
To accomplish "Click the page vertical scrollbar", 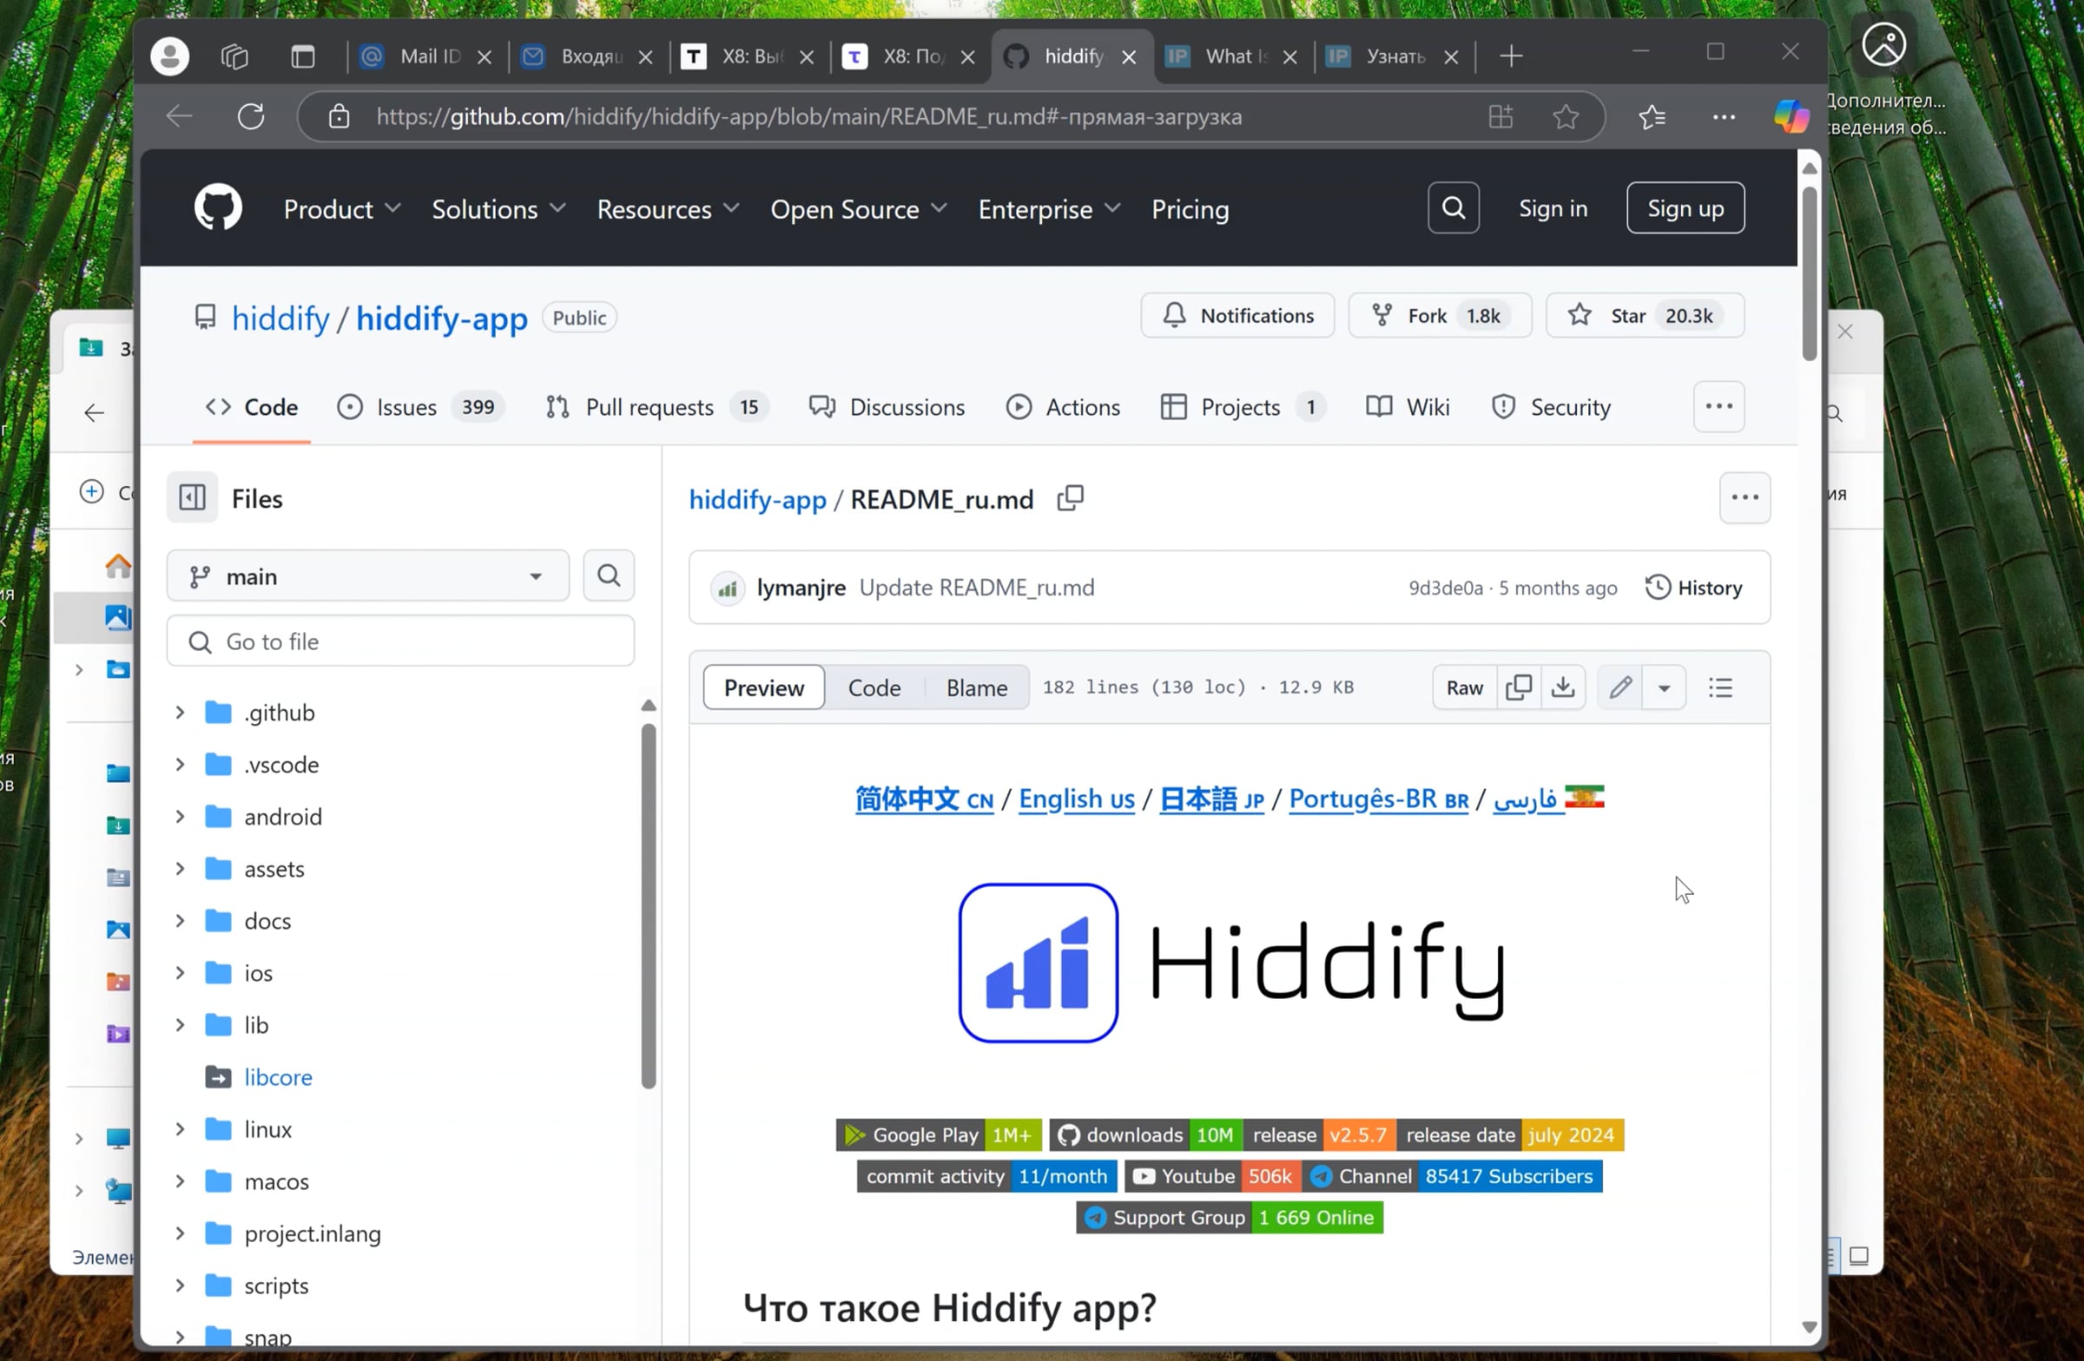I will (1808, 272).
